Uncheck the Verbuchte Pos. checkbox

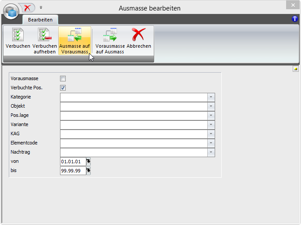pos(63,88)
